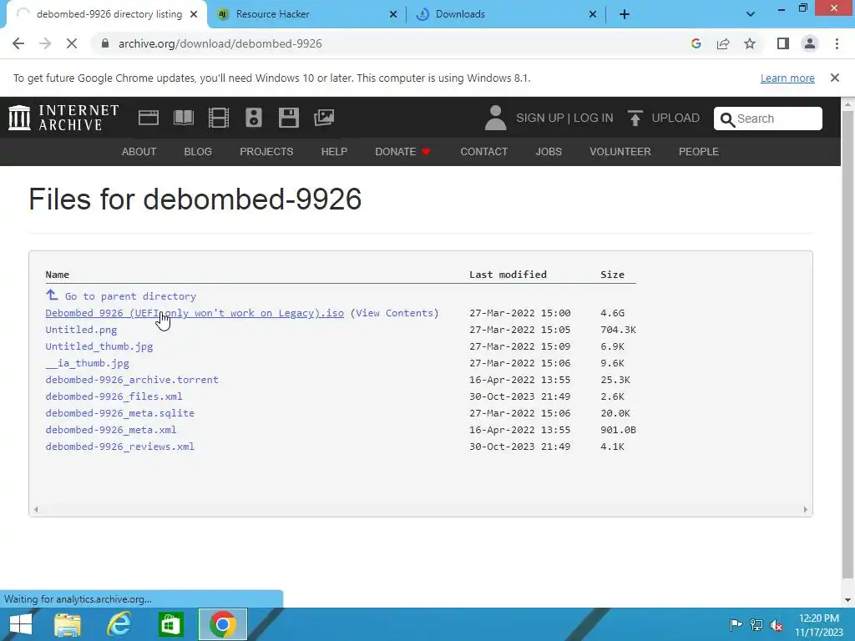The height and width of the screenshot is (641, 855).
Task: Open the Chrome profile avatar
Action: (810, 43)
